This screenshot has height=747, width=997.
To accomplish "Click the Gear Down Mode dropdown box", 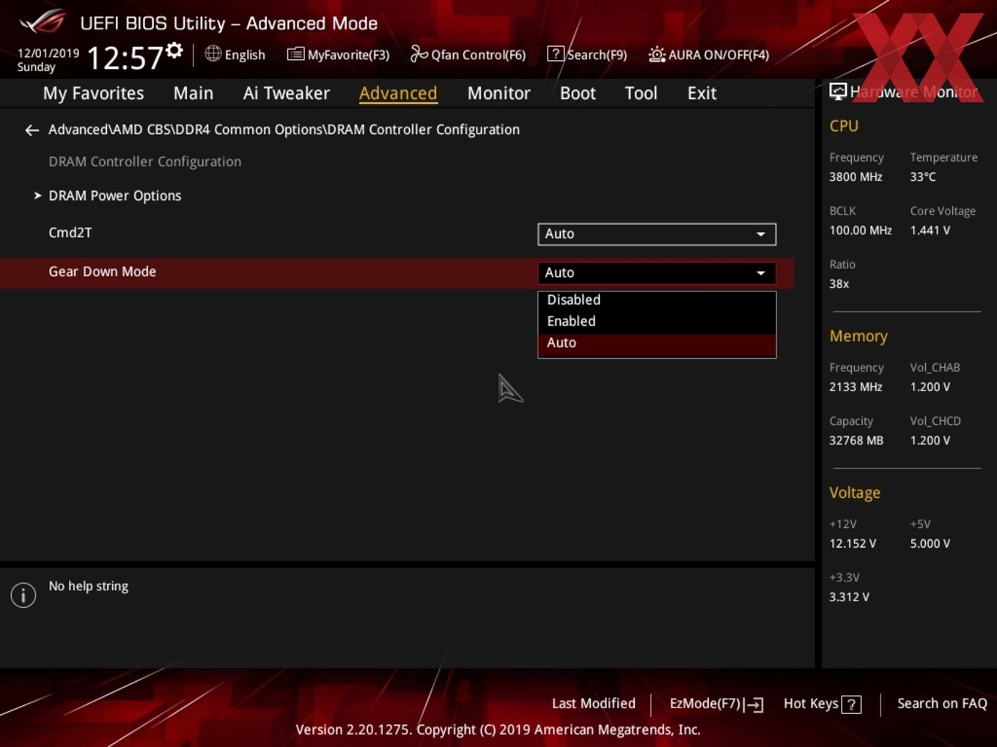I will coord(657,272).
